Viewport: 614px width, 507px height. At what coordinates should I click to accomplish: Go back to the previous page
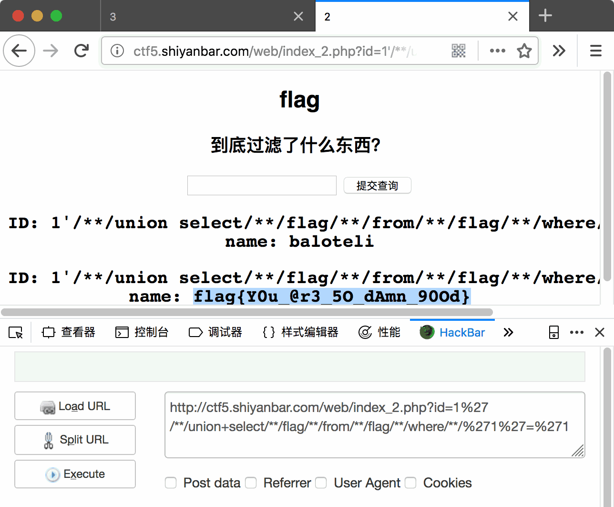[x=19, y=51]
